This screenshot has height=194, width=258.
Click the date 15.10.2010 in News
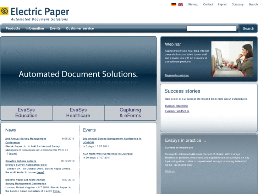click(67, 161)
